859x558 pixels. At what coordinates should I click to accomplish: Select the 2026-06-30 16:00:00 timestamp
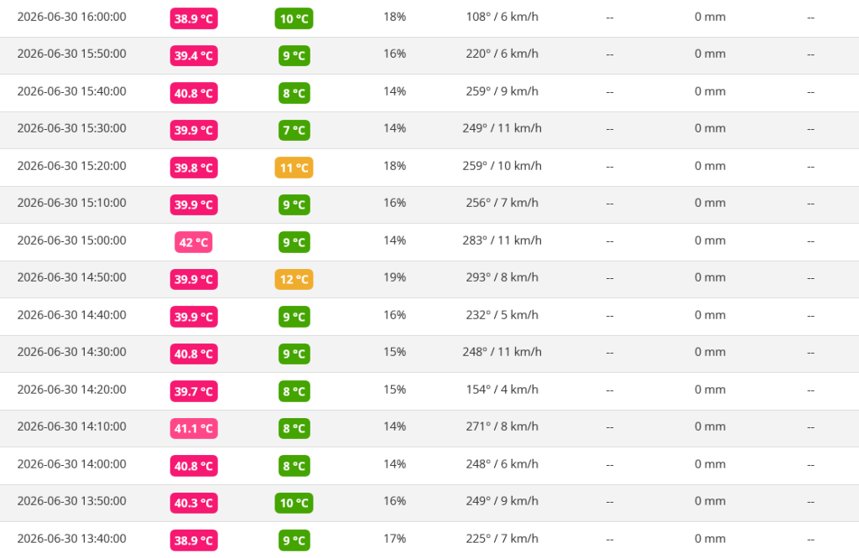point(72,17)
